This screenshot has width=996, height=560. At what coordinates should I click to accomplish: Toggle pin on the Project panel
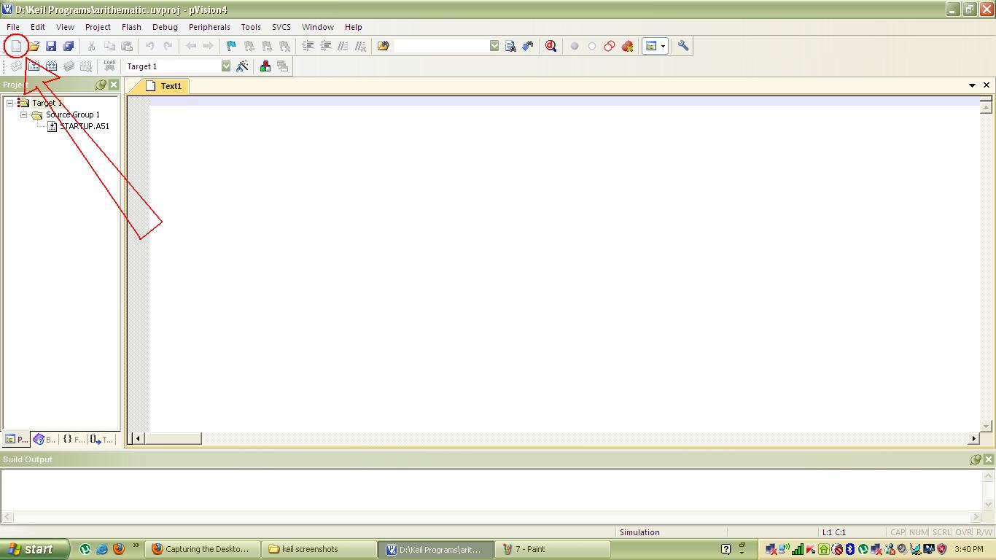pyautogui.click(x=101, y=85)
